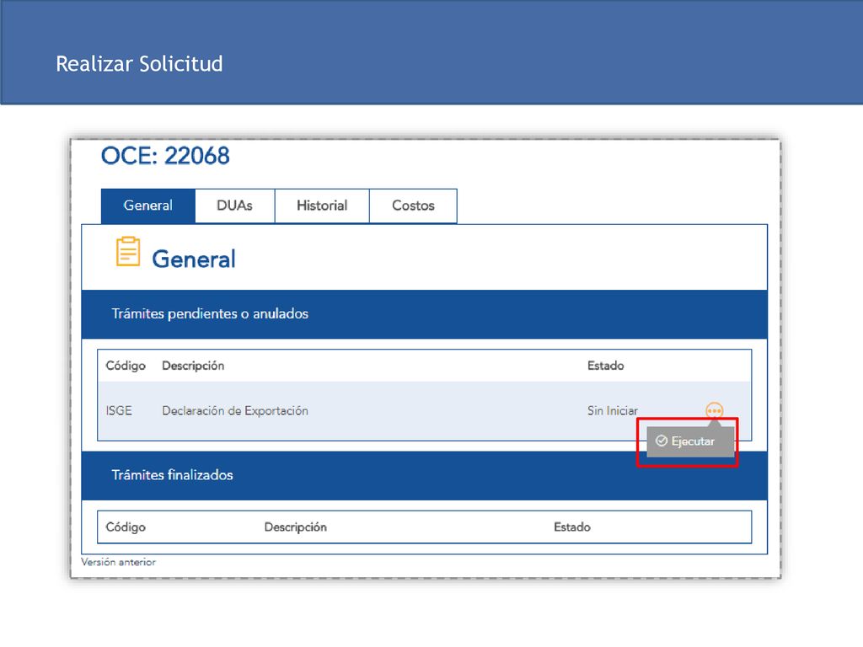Click the Trámites pendientes o anulados header
Screen dimensions: 863x647
pyautogui.click(x=425, y=314)
